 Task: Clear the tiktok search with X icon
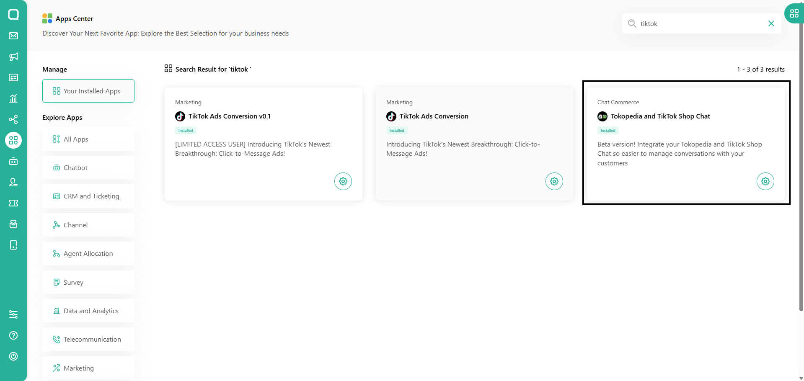pyautogui.click(x=771, y=23)
